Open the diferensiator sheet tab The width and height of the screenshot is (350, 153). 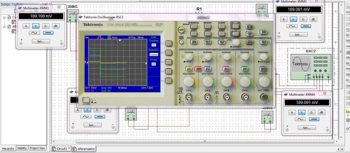pyautogui.click(x=84, y=149)
